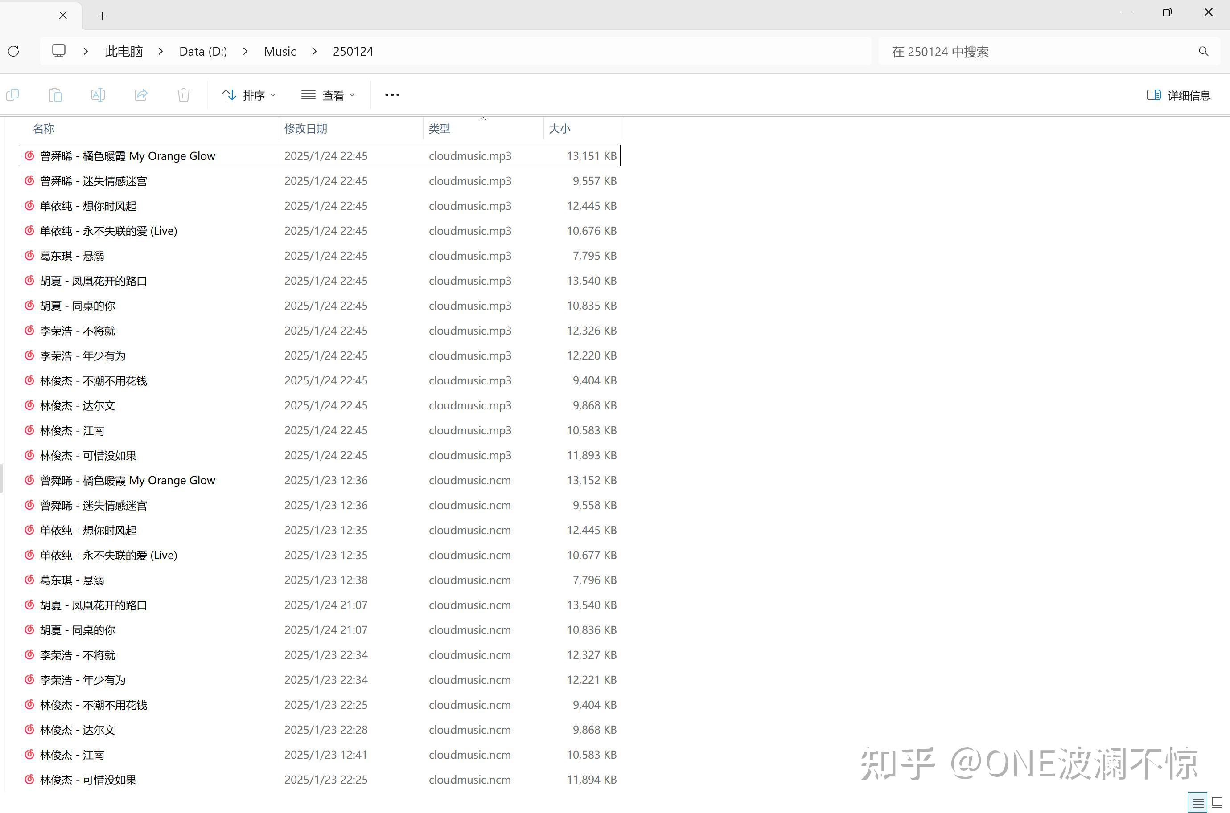Open the see-more ellipsis menu
This screenshot has width=1230, height=813.
(x=392, y=94)
